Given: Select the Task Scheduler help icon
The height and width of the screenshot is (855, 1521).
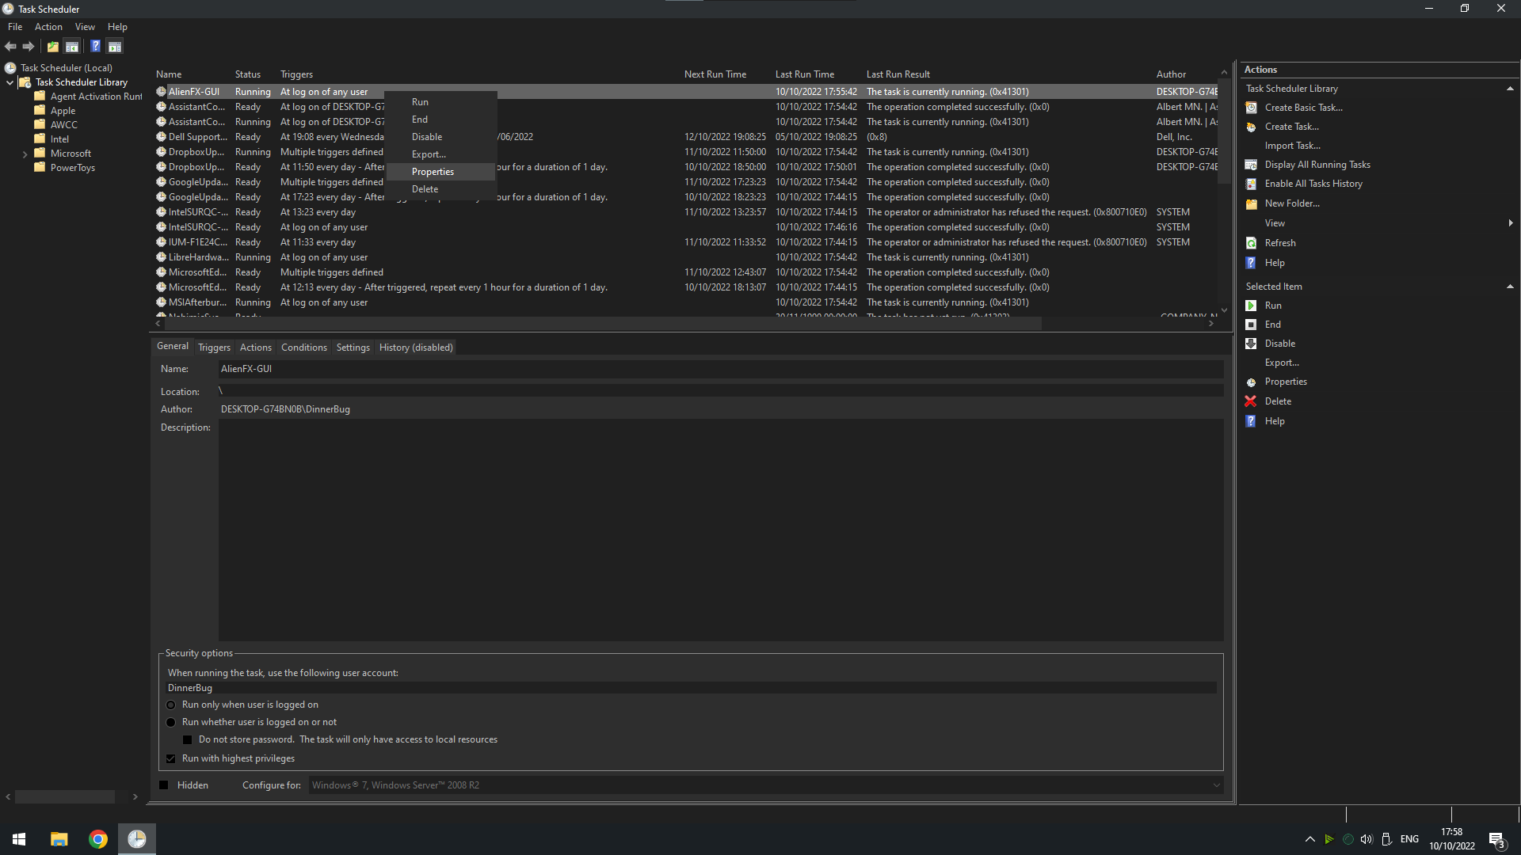Looking at the screenshot, I should 95,46.
